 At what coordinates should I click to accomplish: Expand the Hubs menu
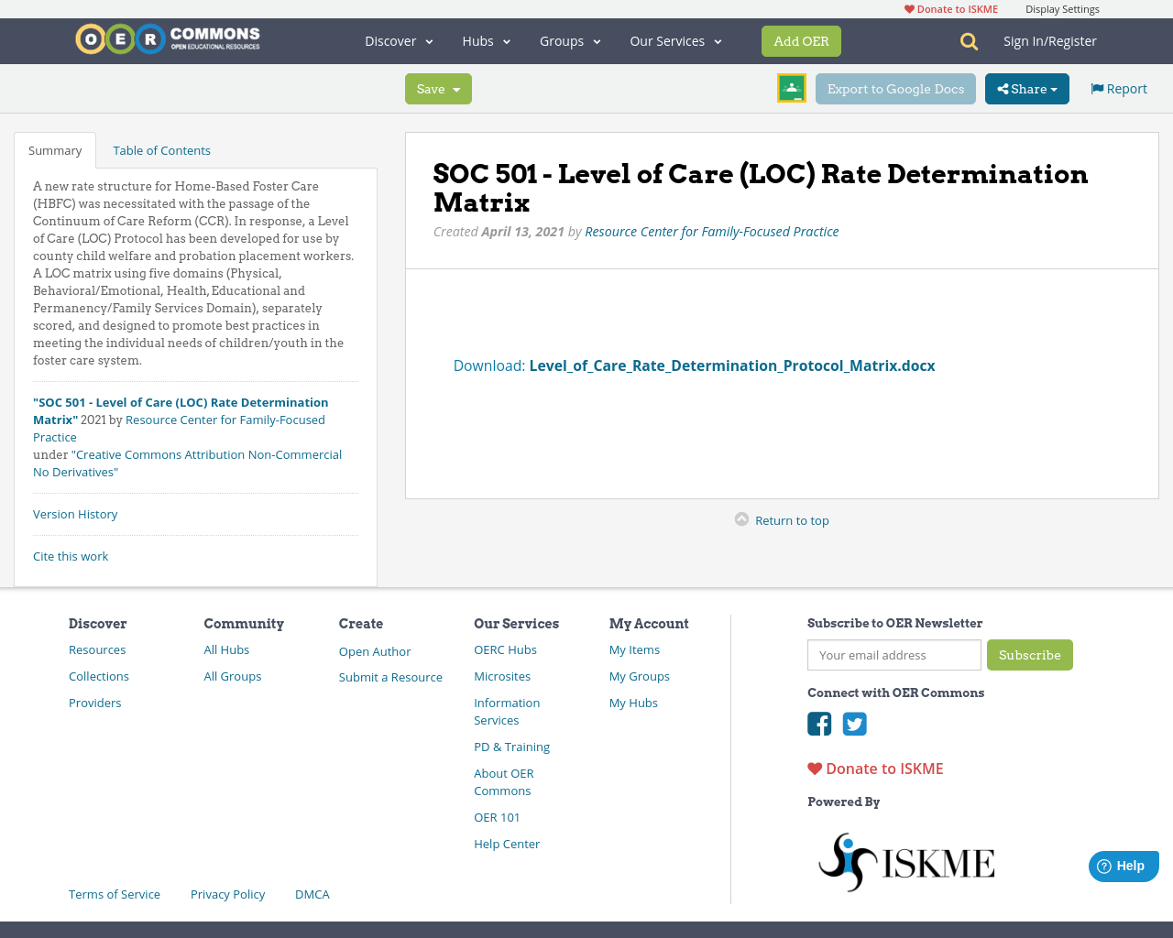[487, 41]
